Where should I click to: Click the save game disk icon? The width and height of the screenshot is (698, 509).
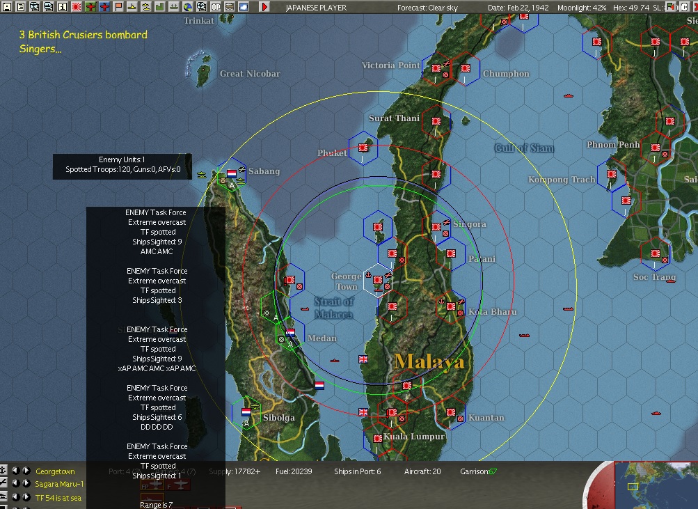(x=7, y=7)
